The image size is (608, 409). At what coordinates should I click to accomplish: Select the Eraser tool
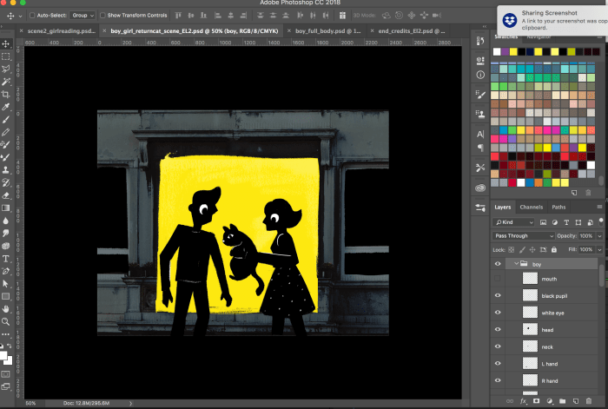click(x=6, y=195)
